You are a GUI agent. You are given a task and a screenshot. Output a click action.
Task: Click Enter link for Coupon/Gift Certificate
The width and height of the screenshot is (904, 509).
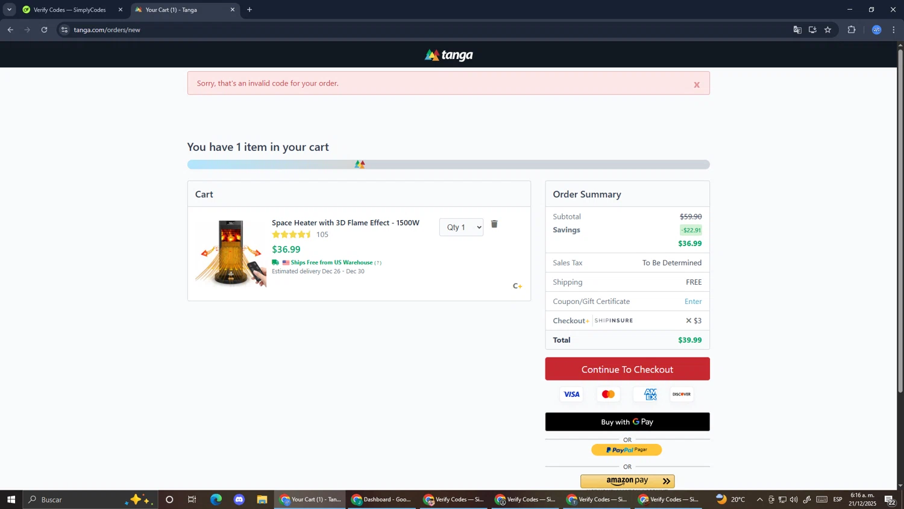(693, 302)
